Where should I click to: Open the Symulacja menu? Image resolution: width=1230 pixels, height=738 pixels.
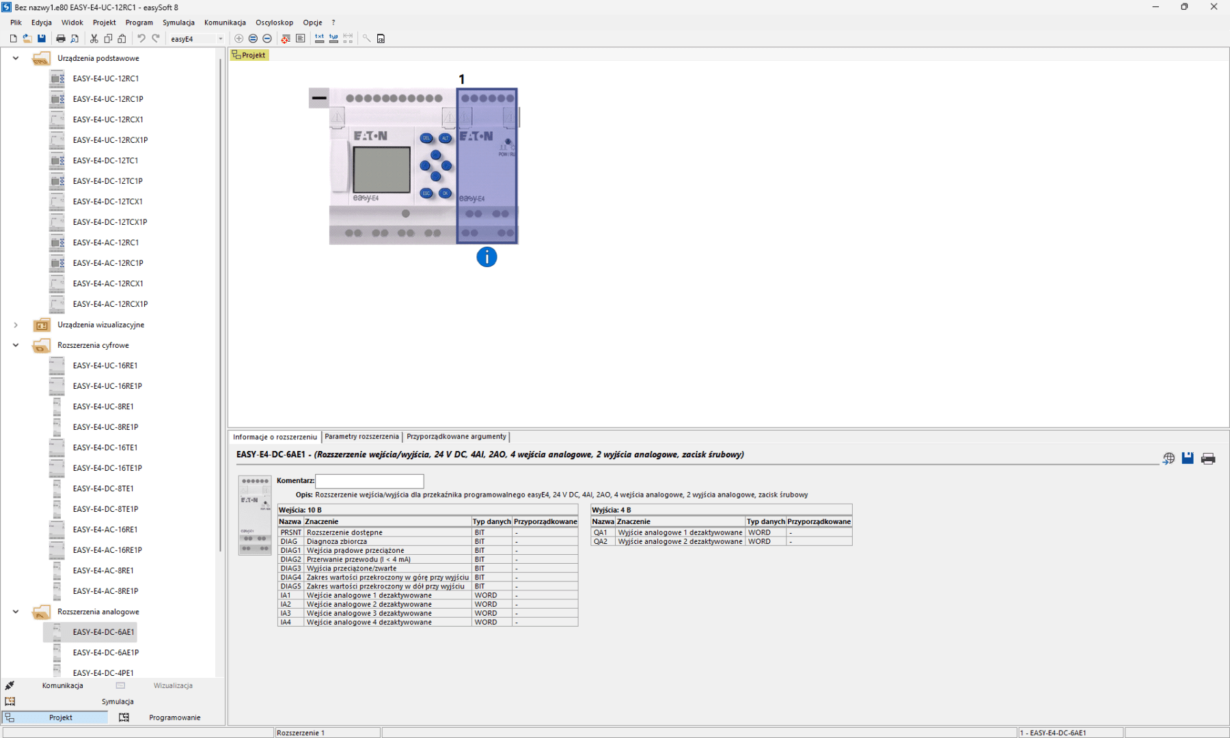tap(178, 23)
